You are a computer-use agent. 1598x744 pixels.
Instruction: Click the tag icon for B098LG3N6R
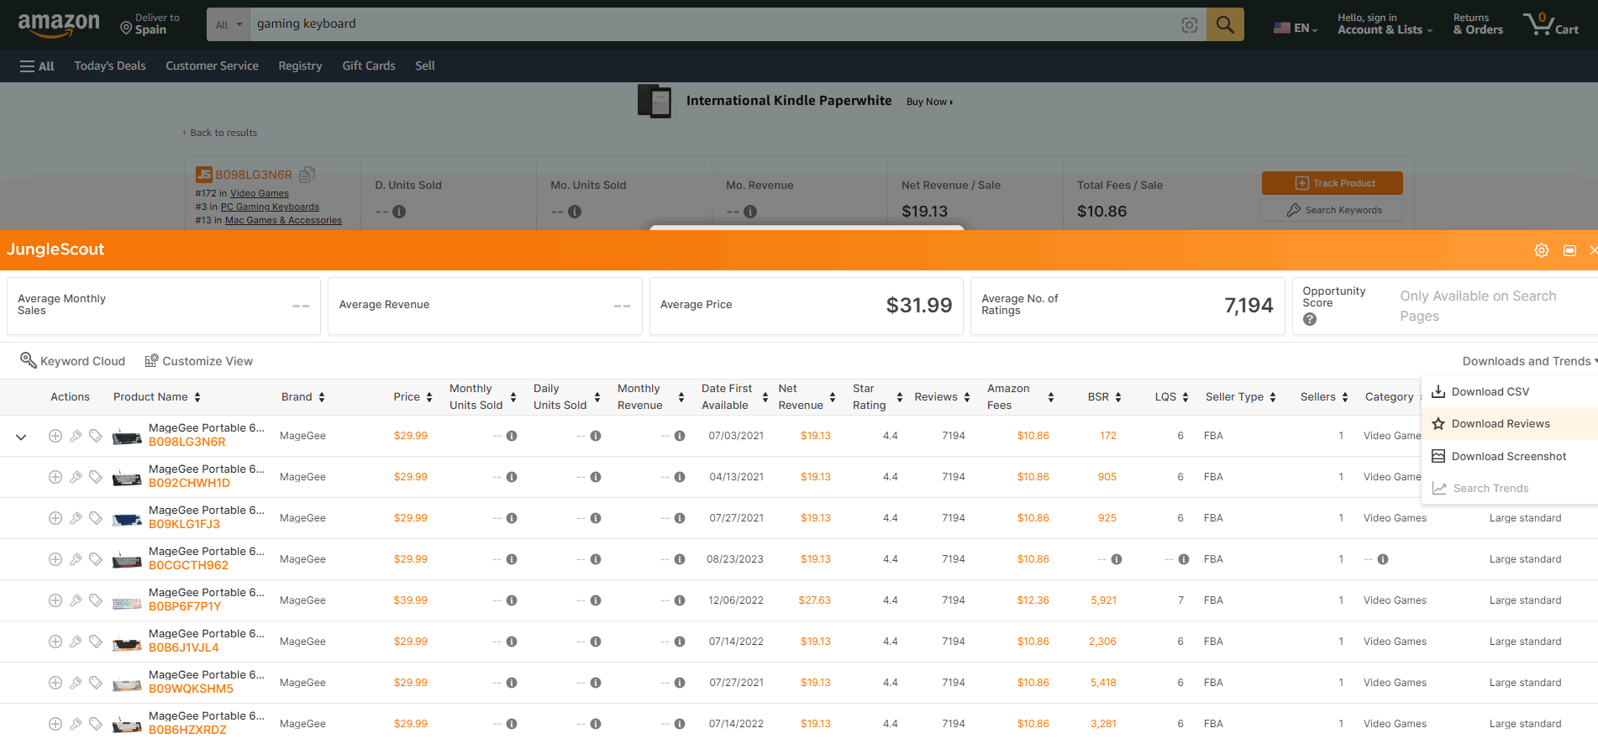point(96,436)
